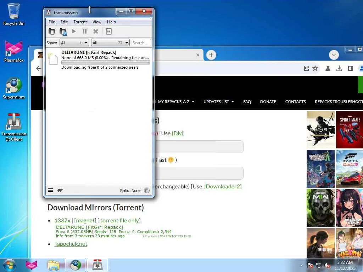Open the browser downloads icon
363x272 pixels.
point(339,68)
